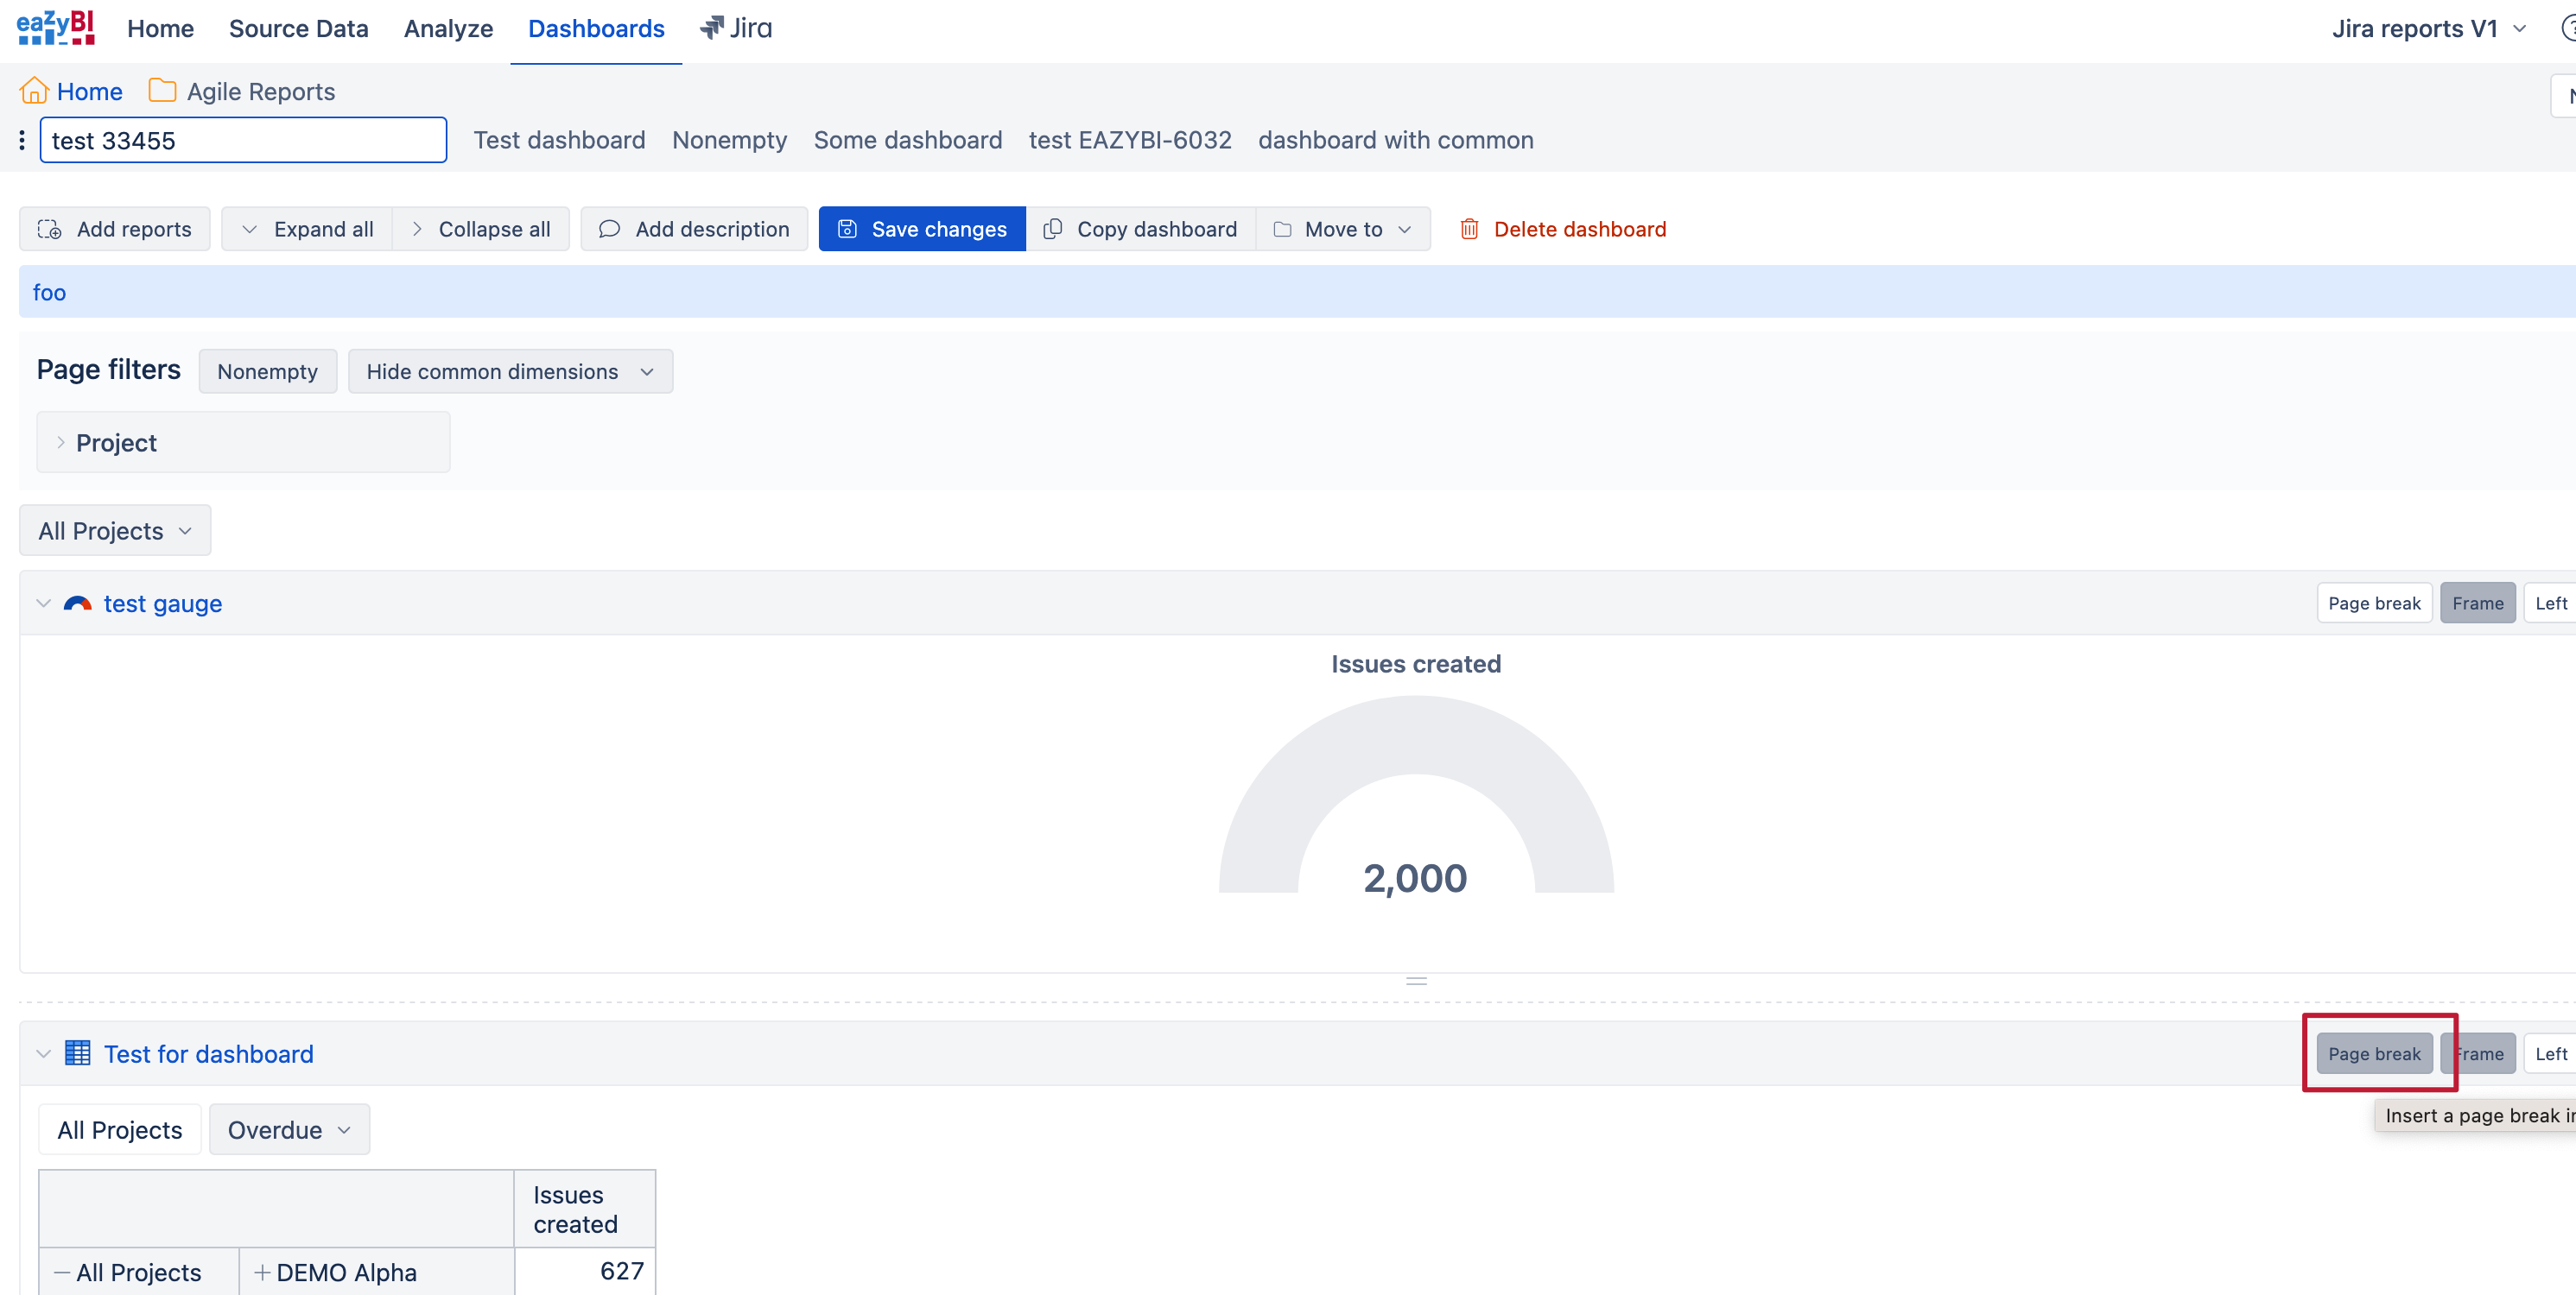Click the Agile Reports folder icon
2576x1295 pixels.
[x=162, y=91]
